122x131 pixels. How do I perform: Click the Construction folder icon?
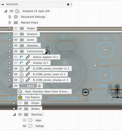click(22, 51)
